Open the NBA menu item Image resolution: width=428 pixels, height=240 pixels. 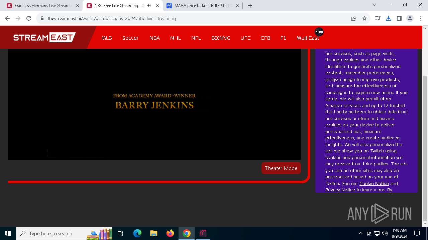click(x=154, y=38)
